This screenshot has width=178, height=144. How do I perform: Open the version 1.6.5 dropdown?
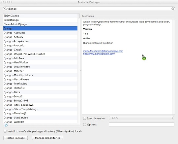[141, 118]
